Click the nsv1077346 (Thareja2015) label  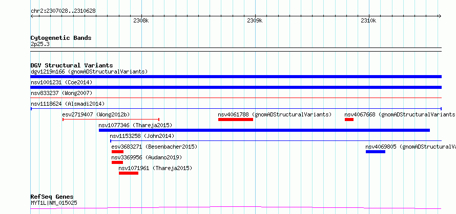pos(136,125)
